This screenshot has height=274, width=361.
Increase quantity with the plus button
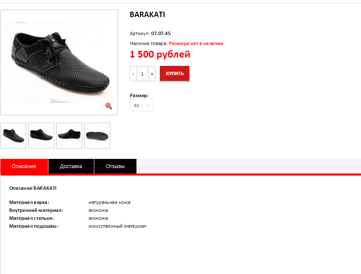152,74
